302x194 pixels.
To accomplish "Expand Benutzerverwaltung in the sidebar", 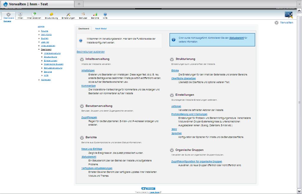I will coord(42,68).
